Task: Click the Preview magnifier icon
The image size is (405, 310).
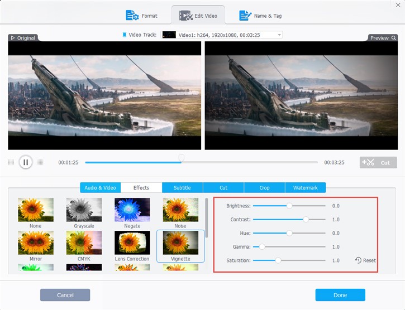Action: tap(393, 38)
